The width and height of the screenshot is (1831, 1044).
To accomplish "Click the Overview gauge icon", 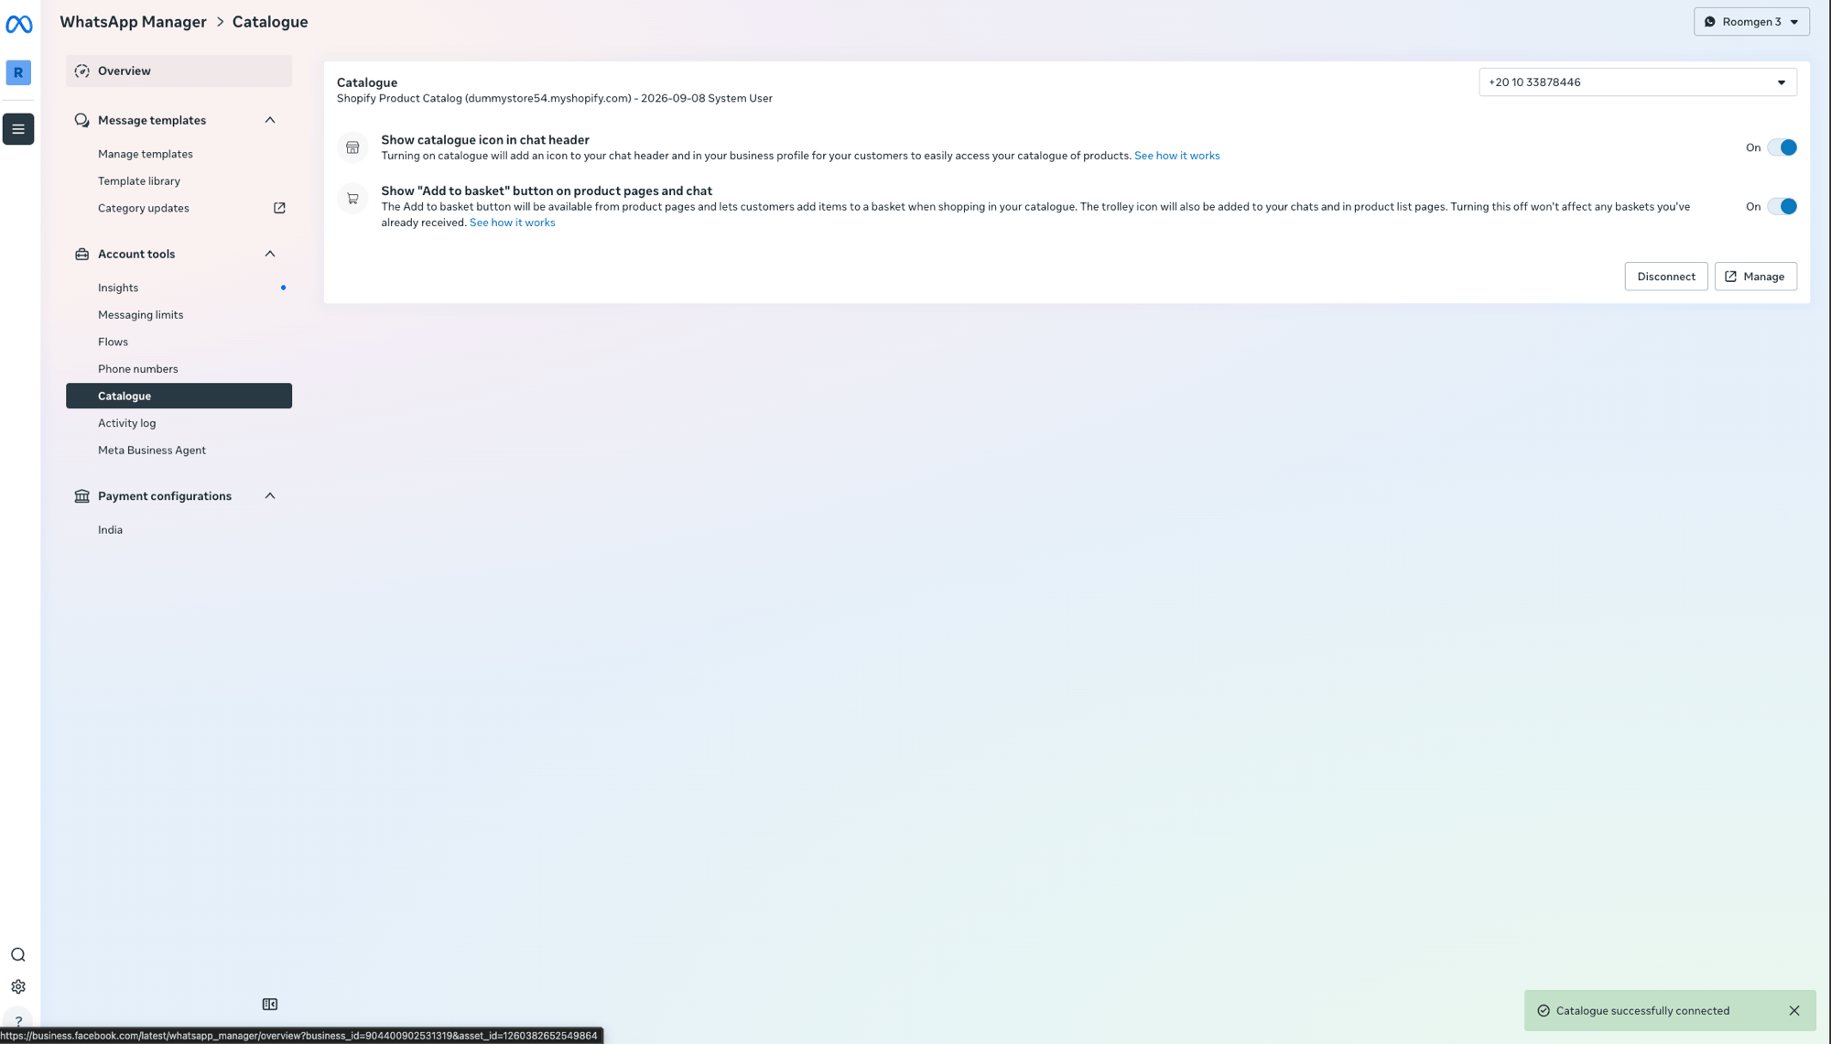I will coord(81,71).
